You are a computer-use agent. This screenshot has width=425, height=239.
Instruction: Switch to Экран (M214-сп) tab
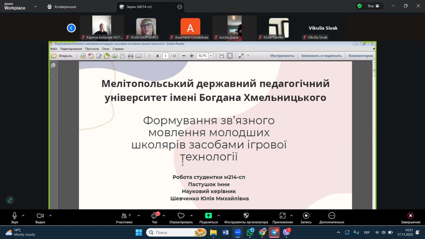(139, 7)
